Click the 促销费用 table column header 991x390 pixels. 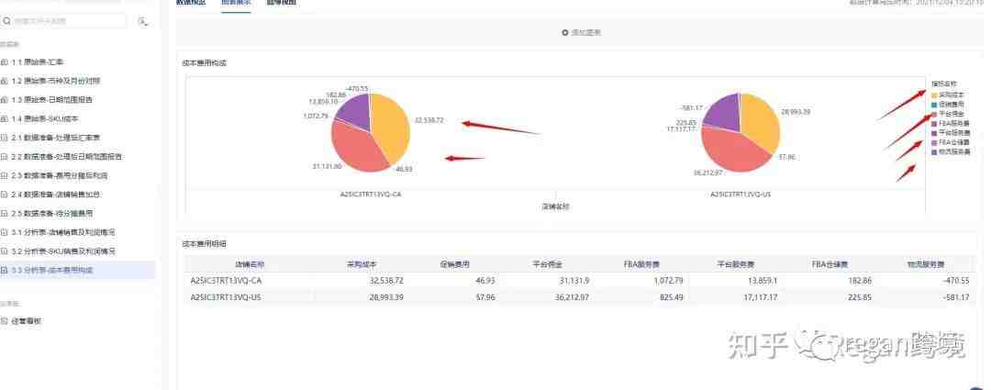click(x=456, y=265)
